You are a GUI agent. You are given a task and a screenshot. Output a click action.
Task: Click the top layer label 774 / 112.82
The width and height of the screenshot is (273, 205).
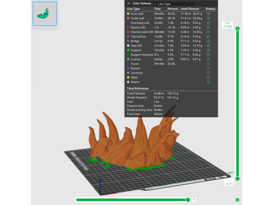227,25
